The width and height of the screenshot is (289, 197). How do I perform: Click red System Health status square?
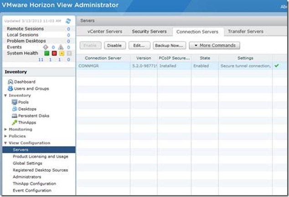tap(54, 53)
